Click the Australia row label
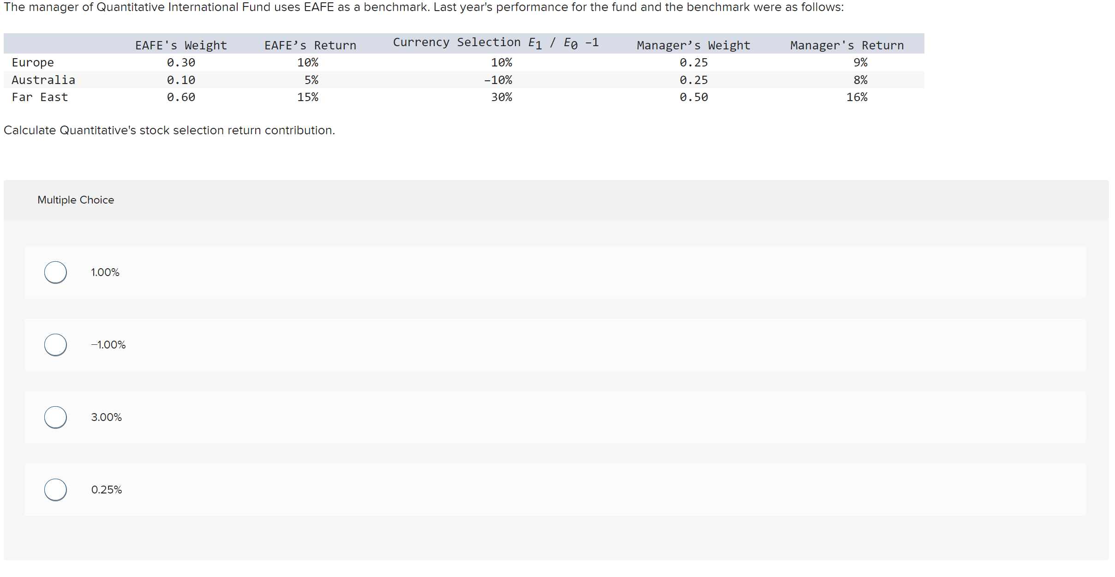The height and width of the screenshot is (577, 1115). pos(43,80)
